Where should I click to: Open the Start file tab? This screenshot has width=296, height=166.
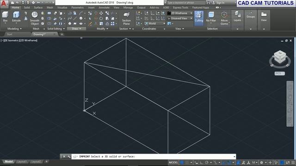(9, 34)
